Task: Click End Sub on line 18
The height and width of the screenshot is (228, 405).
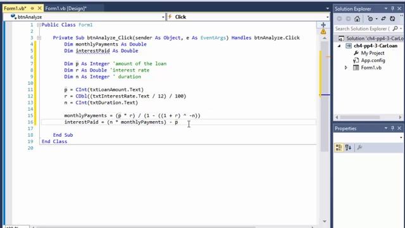Action: point(63,135)
